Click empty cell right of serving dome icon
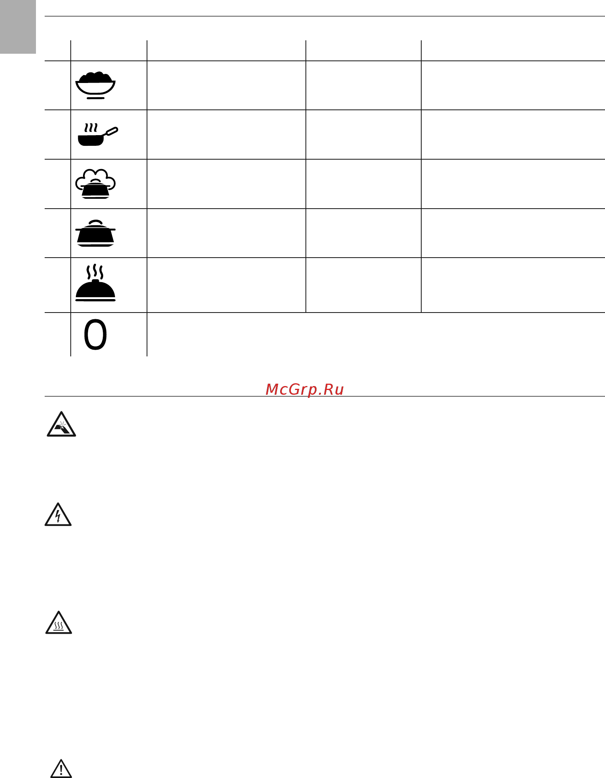The width and height of the screenshot is (605, 778). [226, 285]
